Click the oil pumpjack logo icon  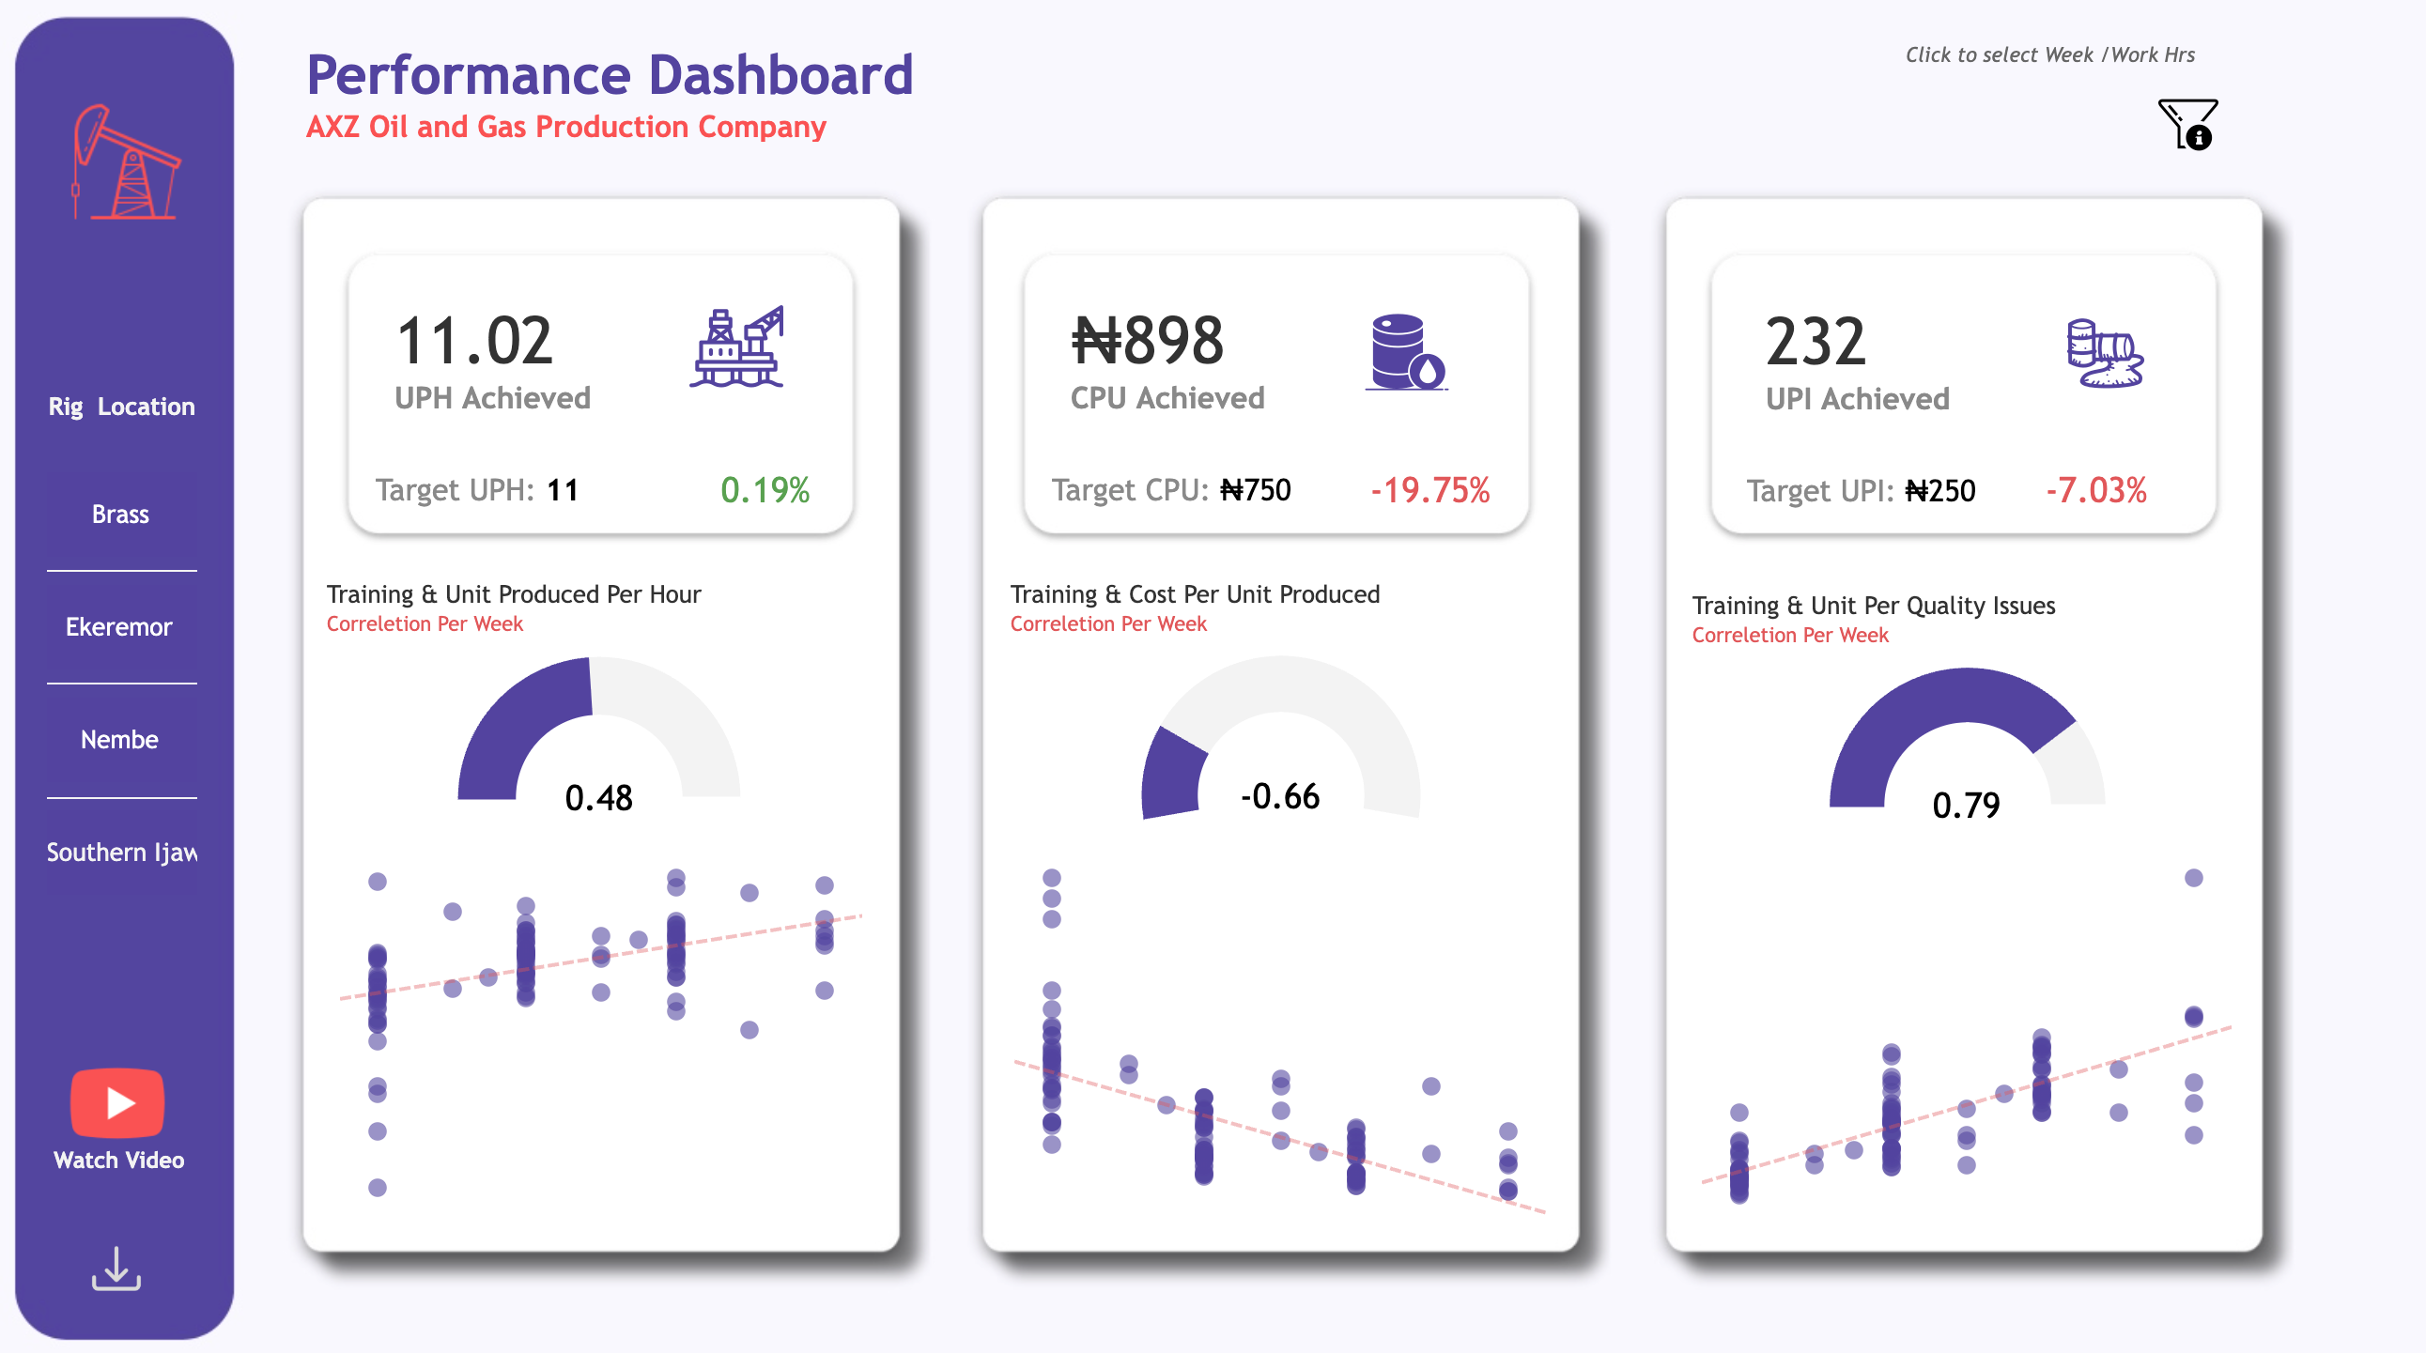[x=125, y=161]
